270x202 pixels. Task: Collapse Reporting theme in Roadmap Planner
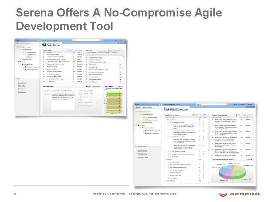(166, 159)
